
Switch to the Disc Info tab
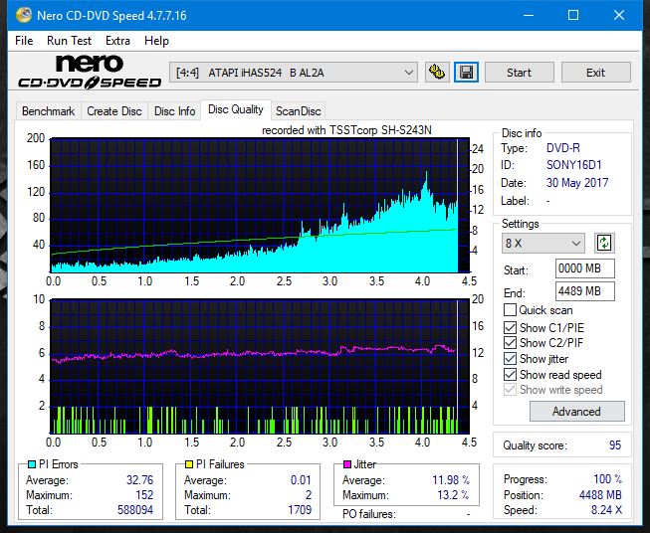coord(174,111)
